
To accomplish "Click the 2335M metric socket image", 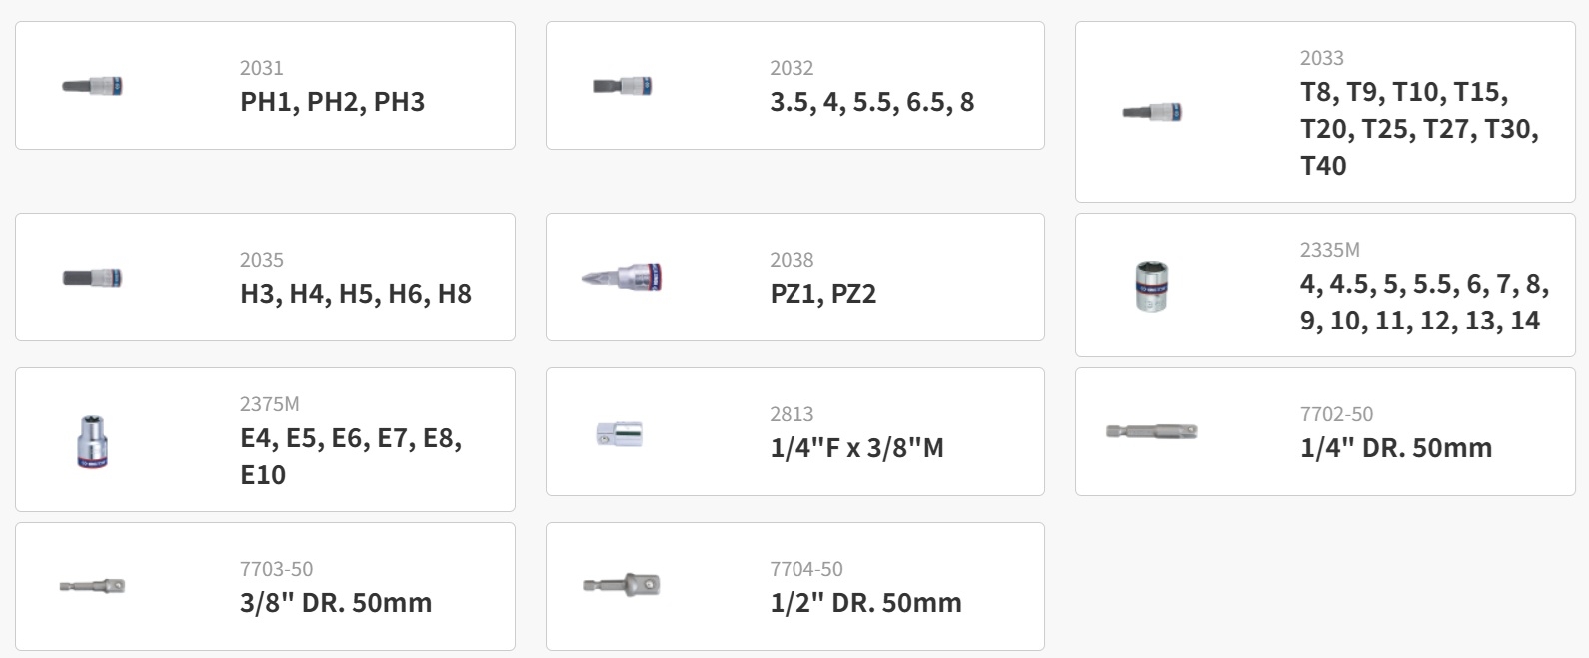I will pyautogui.click(x=1152, y=286).
